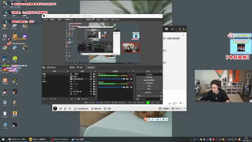The width and height of the screenshot is (252, 142).
Task: Open audio mixer icon in streaming window bottom bar
Action: coord(70,109)
